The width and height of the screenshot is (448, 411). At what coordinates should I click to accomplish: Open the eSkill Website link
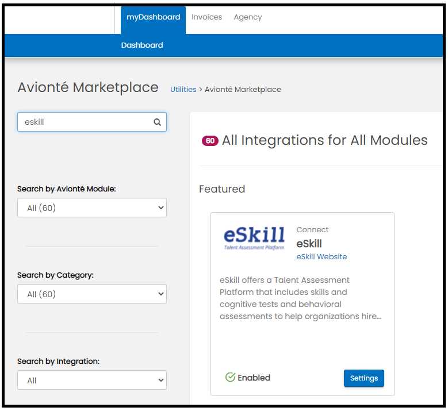321,257
